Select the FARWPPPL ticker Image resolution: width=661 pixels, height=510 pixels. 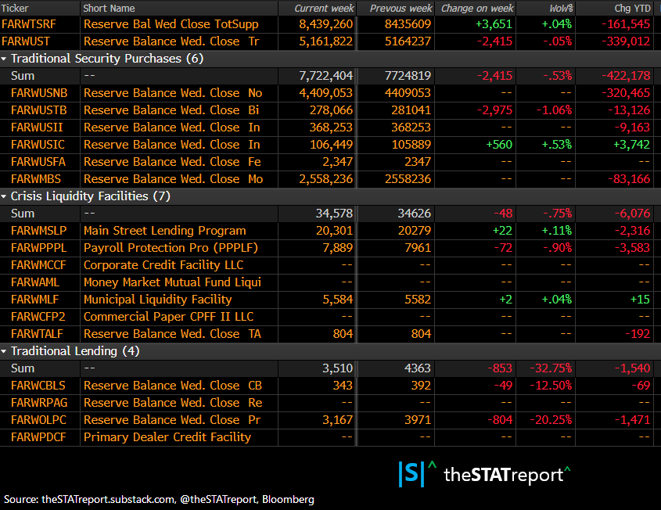pyautogui.click(x=39, y=248)
